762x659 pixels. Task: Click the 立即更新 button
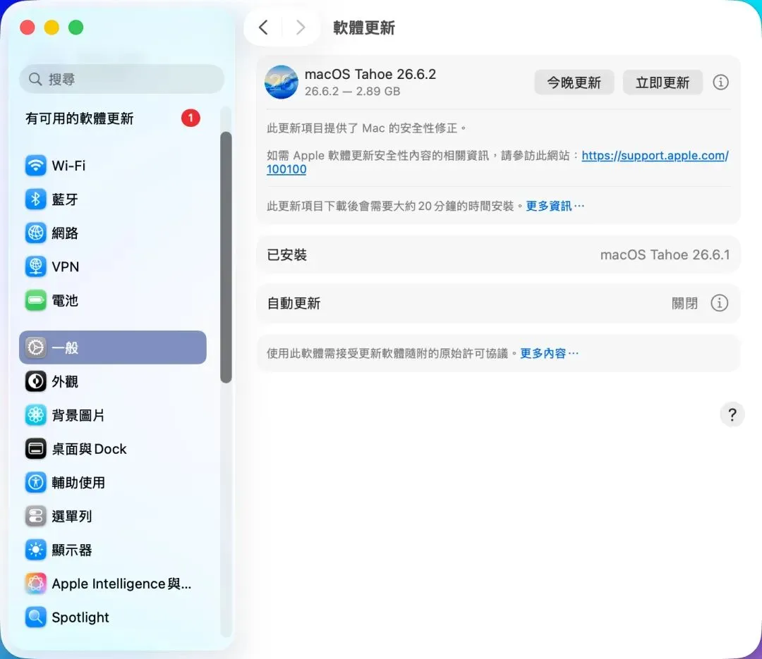[663, 82]
